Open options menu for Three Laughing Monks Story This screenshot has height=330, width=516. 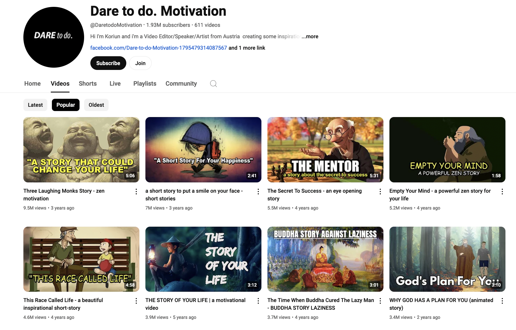136,192
